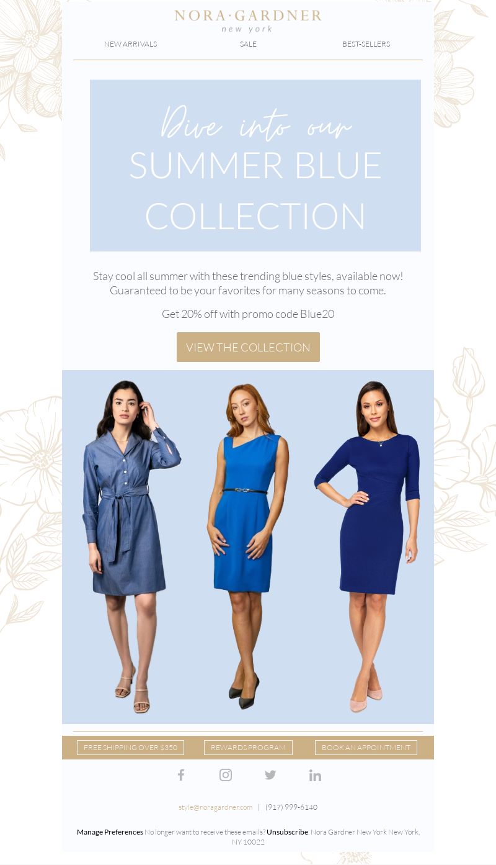This screenshot has height=865, width=496.
Task: Click the View The Collection button
Action: pyautogui.click(x=248, y=347)
